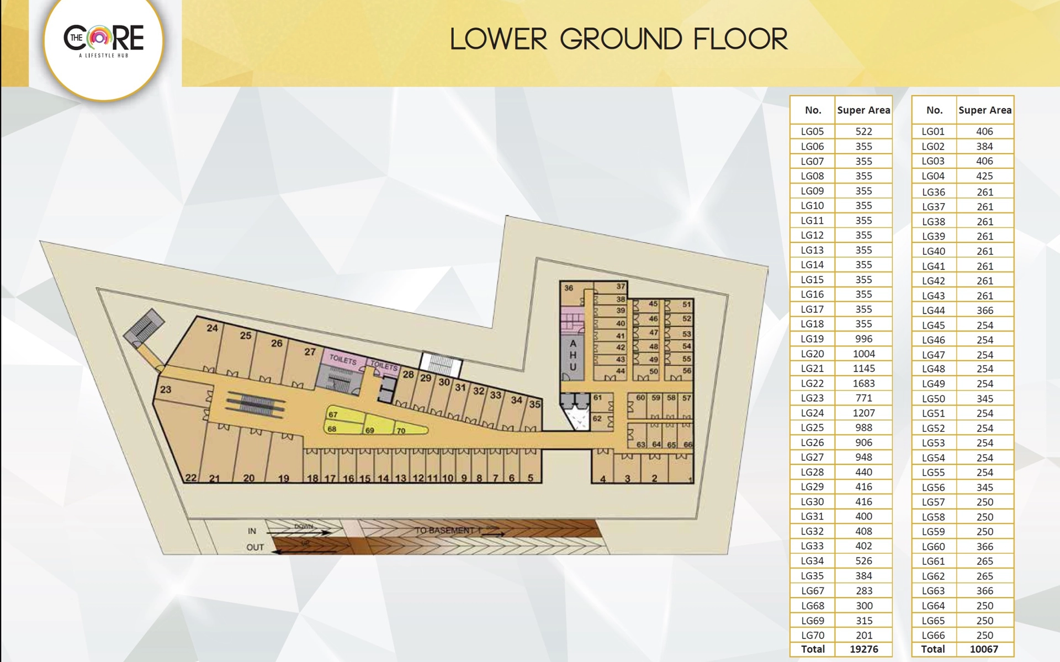Click the right table No. column header
The height and width of the screenshot is (662, 1060).
pos(934,110)
